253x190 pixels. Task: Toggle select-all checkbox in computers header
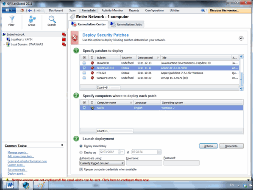[x=84, y=103]
